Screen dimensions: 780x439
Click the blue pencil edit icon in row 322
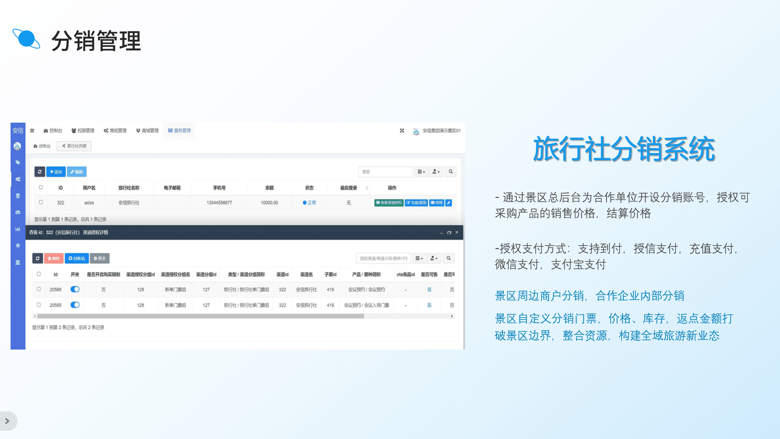click(448, 203)
